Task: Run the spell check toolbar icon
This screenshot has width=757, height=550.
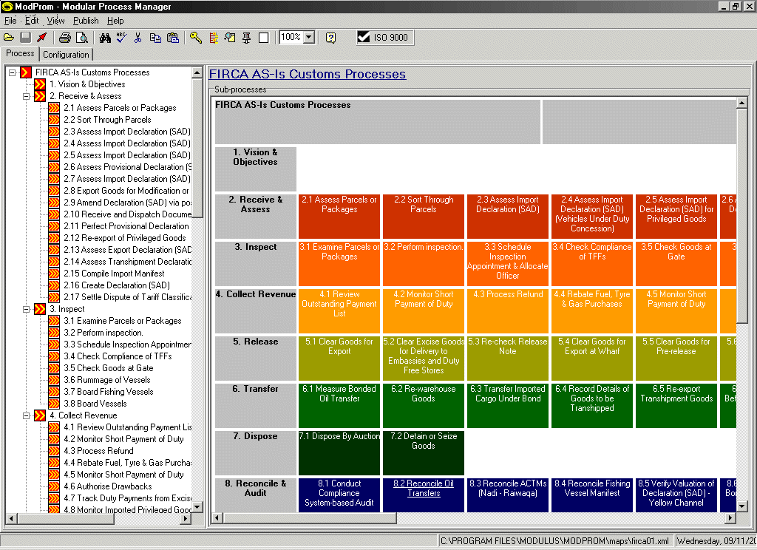Action: 121,38
